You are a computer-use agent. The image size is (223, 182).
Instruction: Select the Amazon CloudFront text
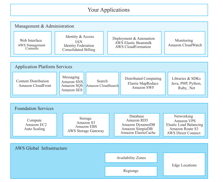coord(35,86)
